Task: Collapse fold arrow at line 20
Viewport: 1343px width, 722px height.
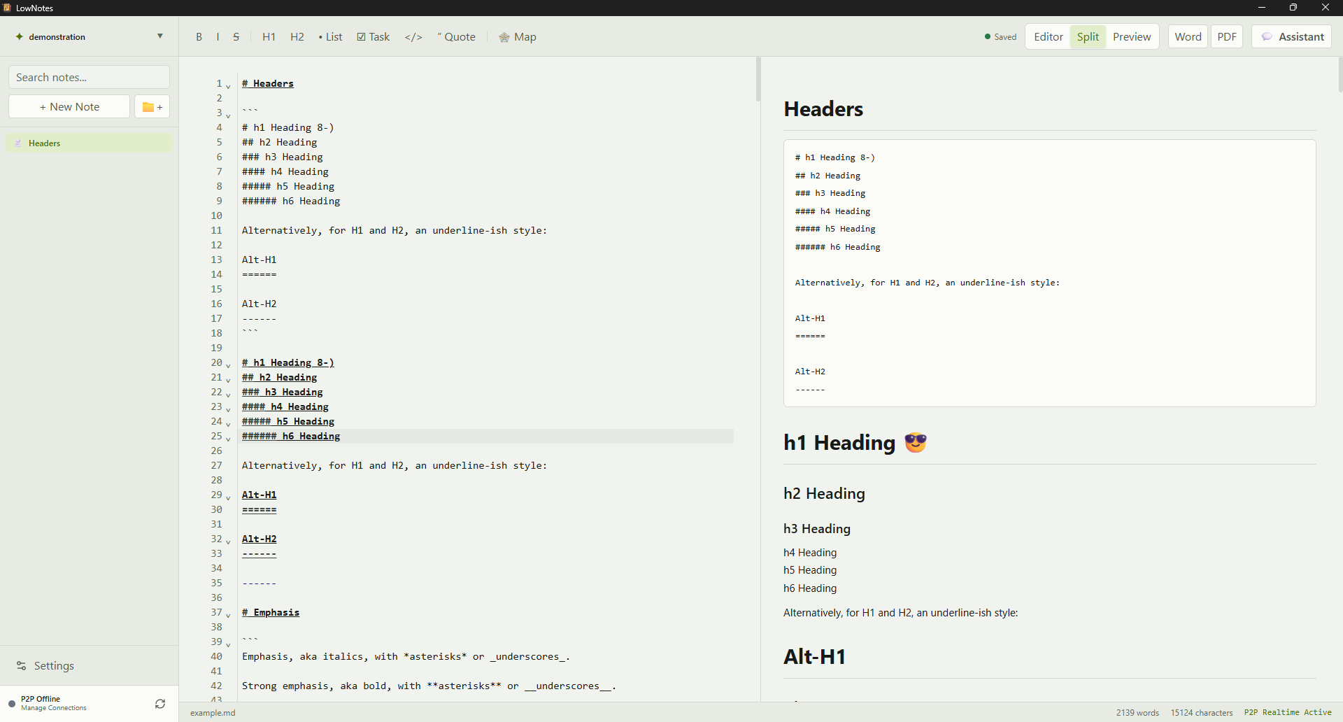Action: point(228,365)
